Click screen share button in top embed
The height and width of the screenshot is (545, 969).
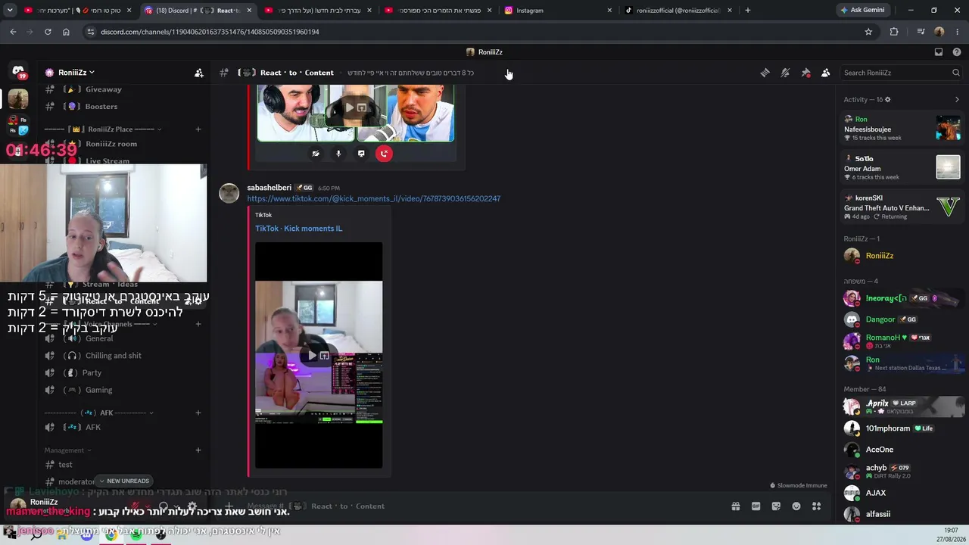(361, 154)
